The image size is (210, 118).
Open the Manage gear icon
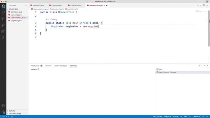3,112
